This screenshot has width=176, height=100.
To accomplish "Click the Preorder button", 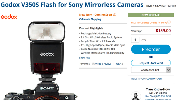I will tap(151, 49).
